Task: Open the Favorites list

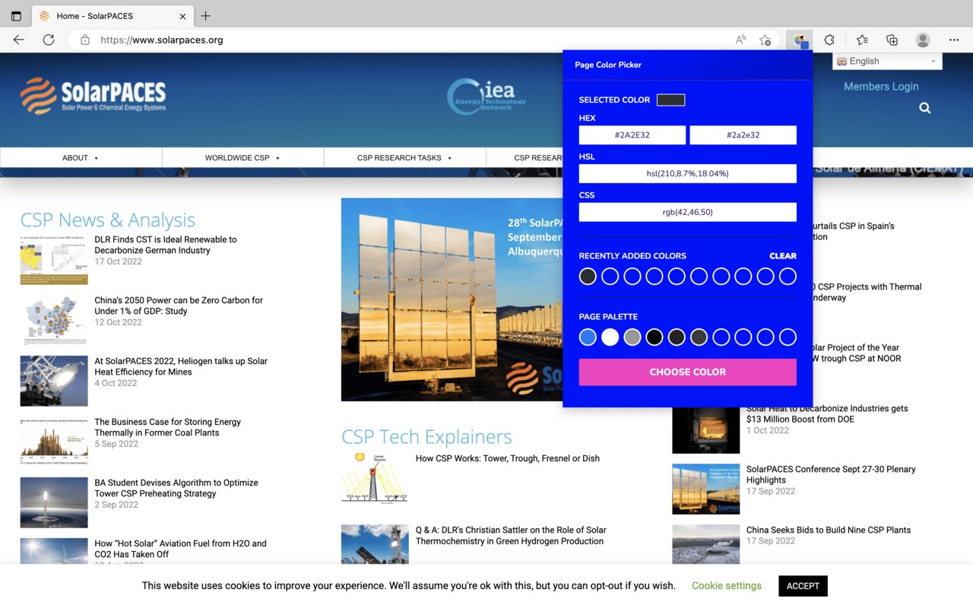Action: tap(862, 40)
